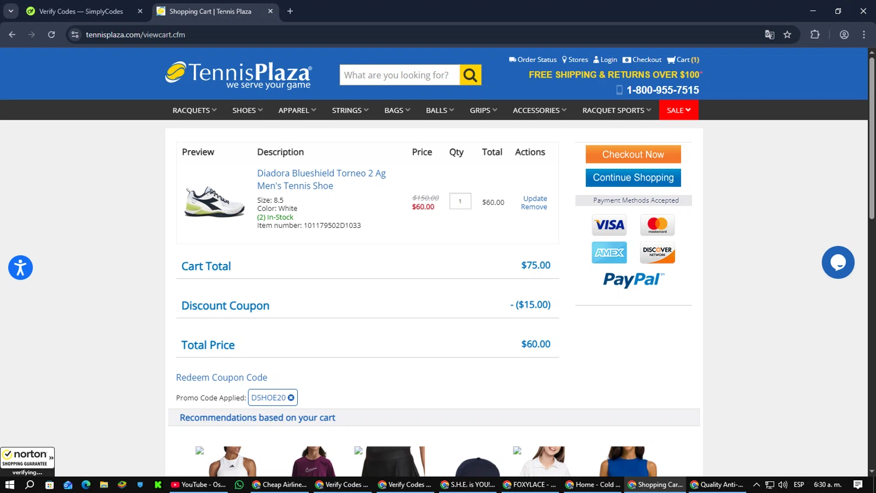Expand the SHOES menu
This screenshot has width=876, height=493.
coord(248,110)
